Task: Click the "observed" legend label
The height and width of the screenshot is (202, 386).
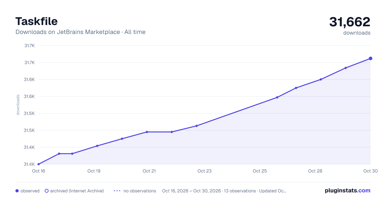Action: [x=30, y=191]
